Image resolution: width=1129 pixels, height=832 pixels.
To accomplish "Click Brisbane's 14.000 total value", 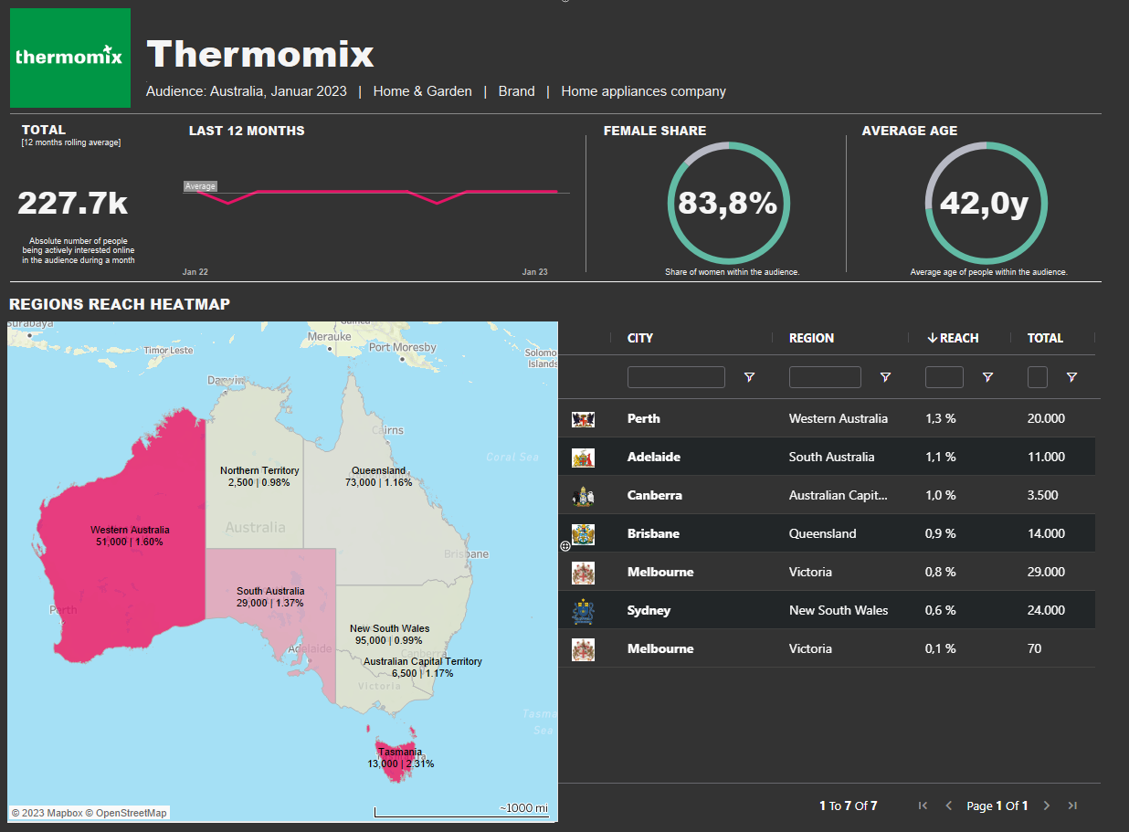I will tap(1046, 534).
